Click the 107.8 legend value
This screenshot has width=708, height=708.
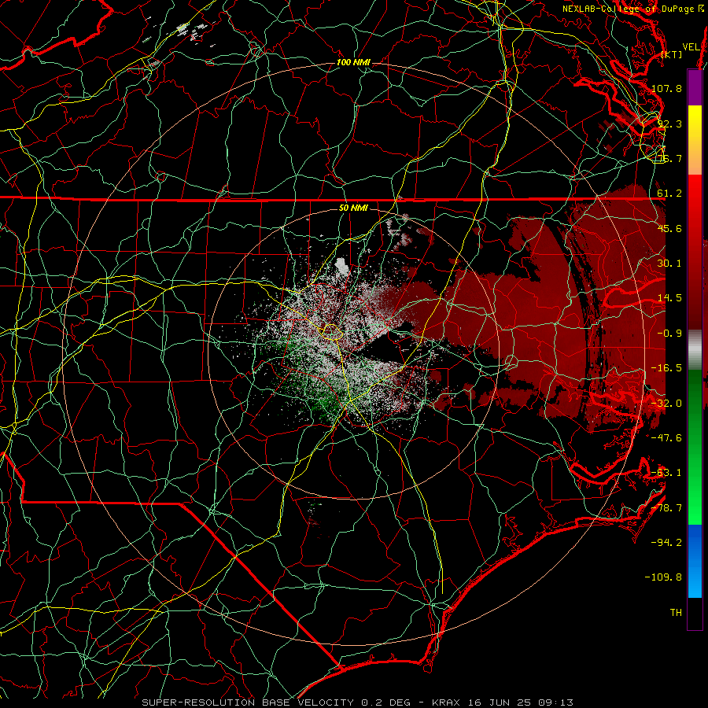coord(666,88)
